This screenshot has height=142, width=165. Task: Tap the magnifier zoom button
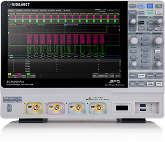click(145, 67)
